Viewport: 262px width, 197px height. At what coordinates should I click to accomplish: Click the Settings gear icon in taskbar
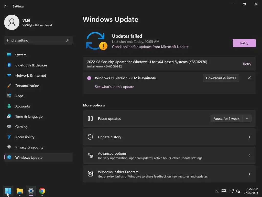tap(31, 191)
